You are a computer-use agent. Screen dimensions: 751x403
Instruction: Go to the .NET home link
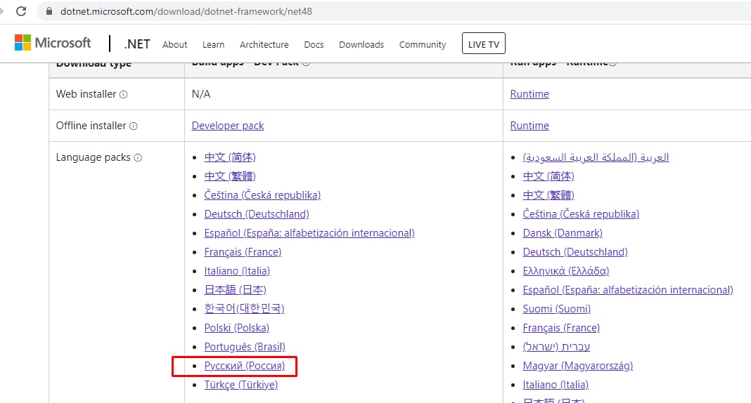pos(137,44)
